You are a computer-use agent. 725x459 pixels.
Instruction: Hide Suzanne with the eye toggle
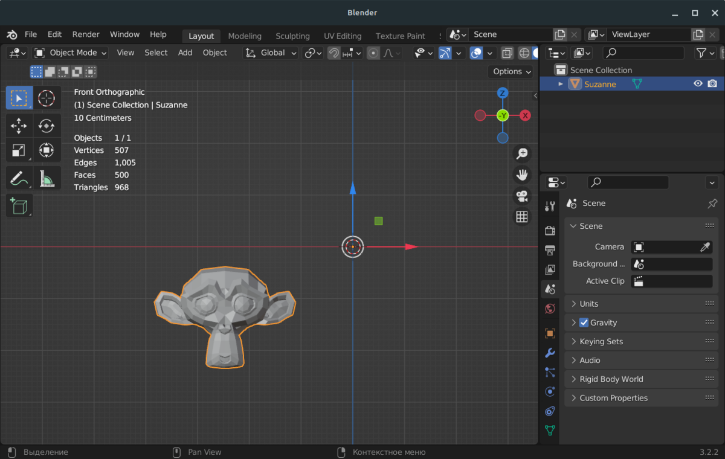tap(698, 83)
